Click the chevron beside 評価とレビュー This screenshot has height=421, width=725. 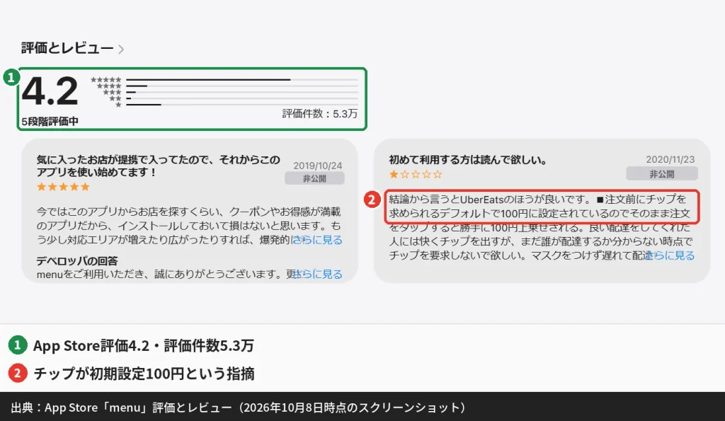(x=120, y=49)
